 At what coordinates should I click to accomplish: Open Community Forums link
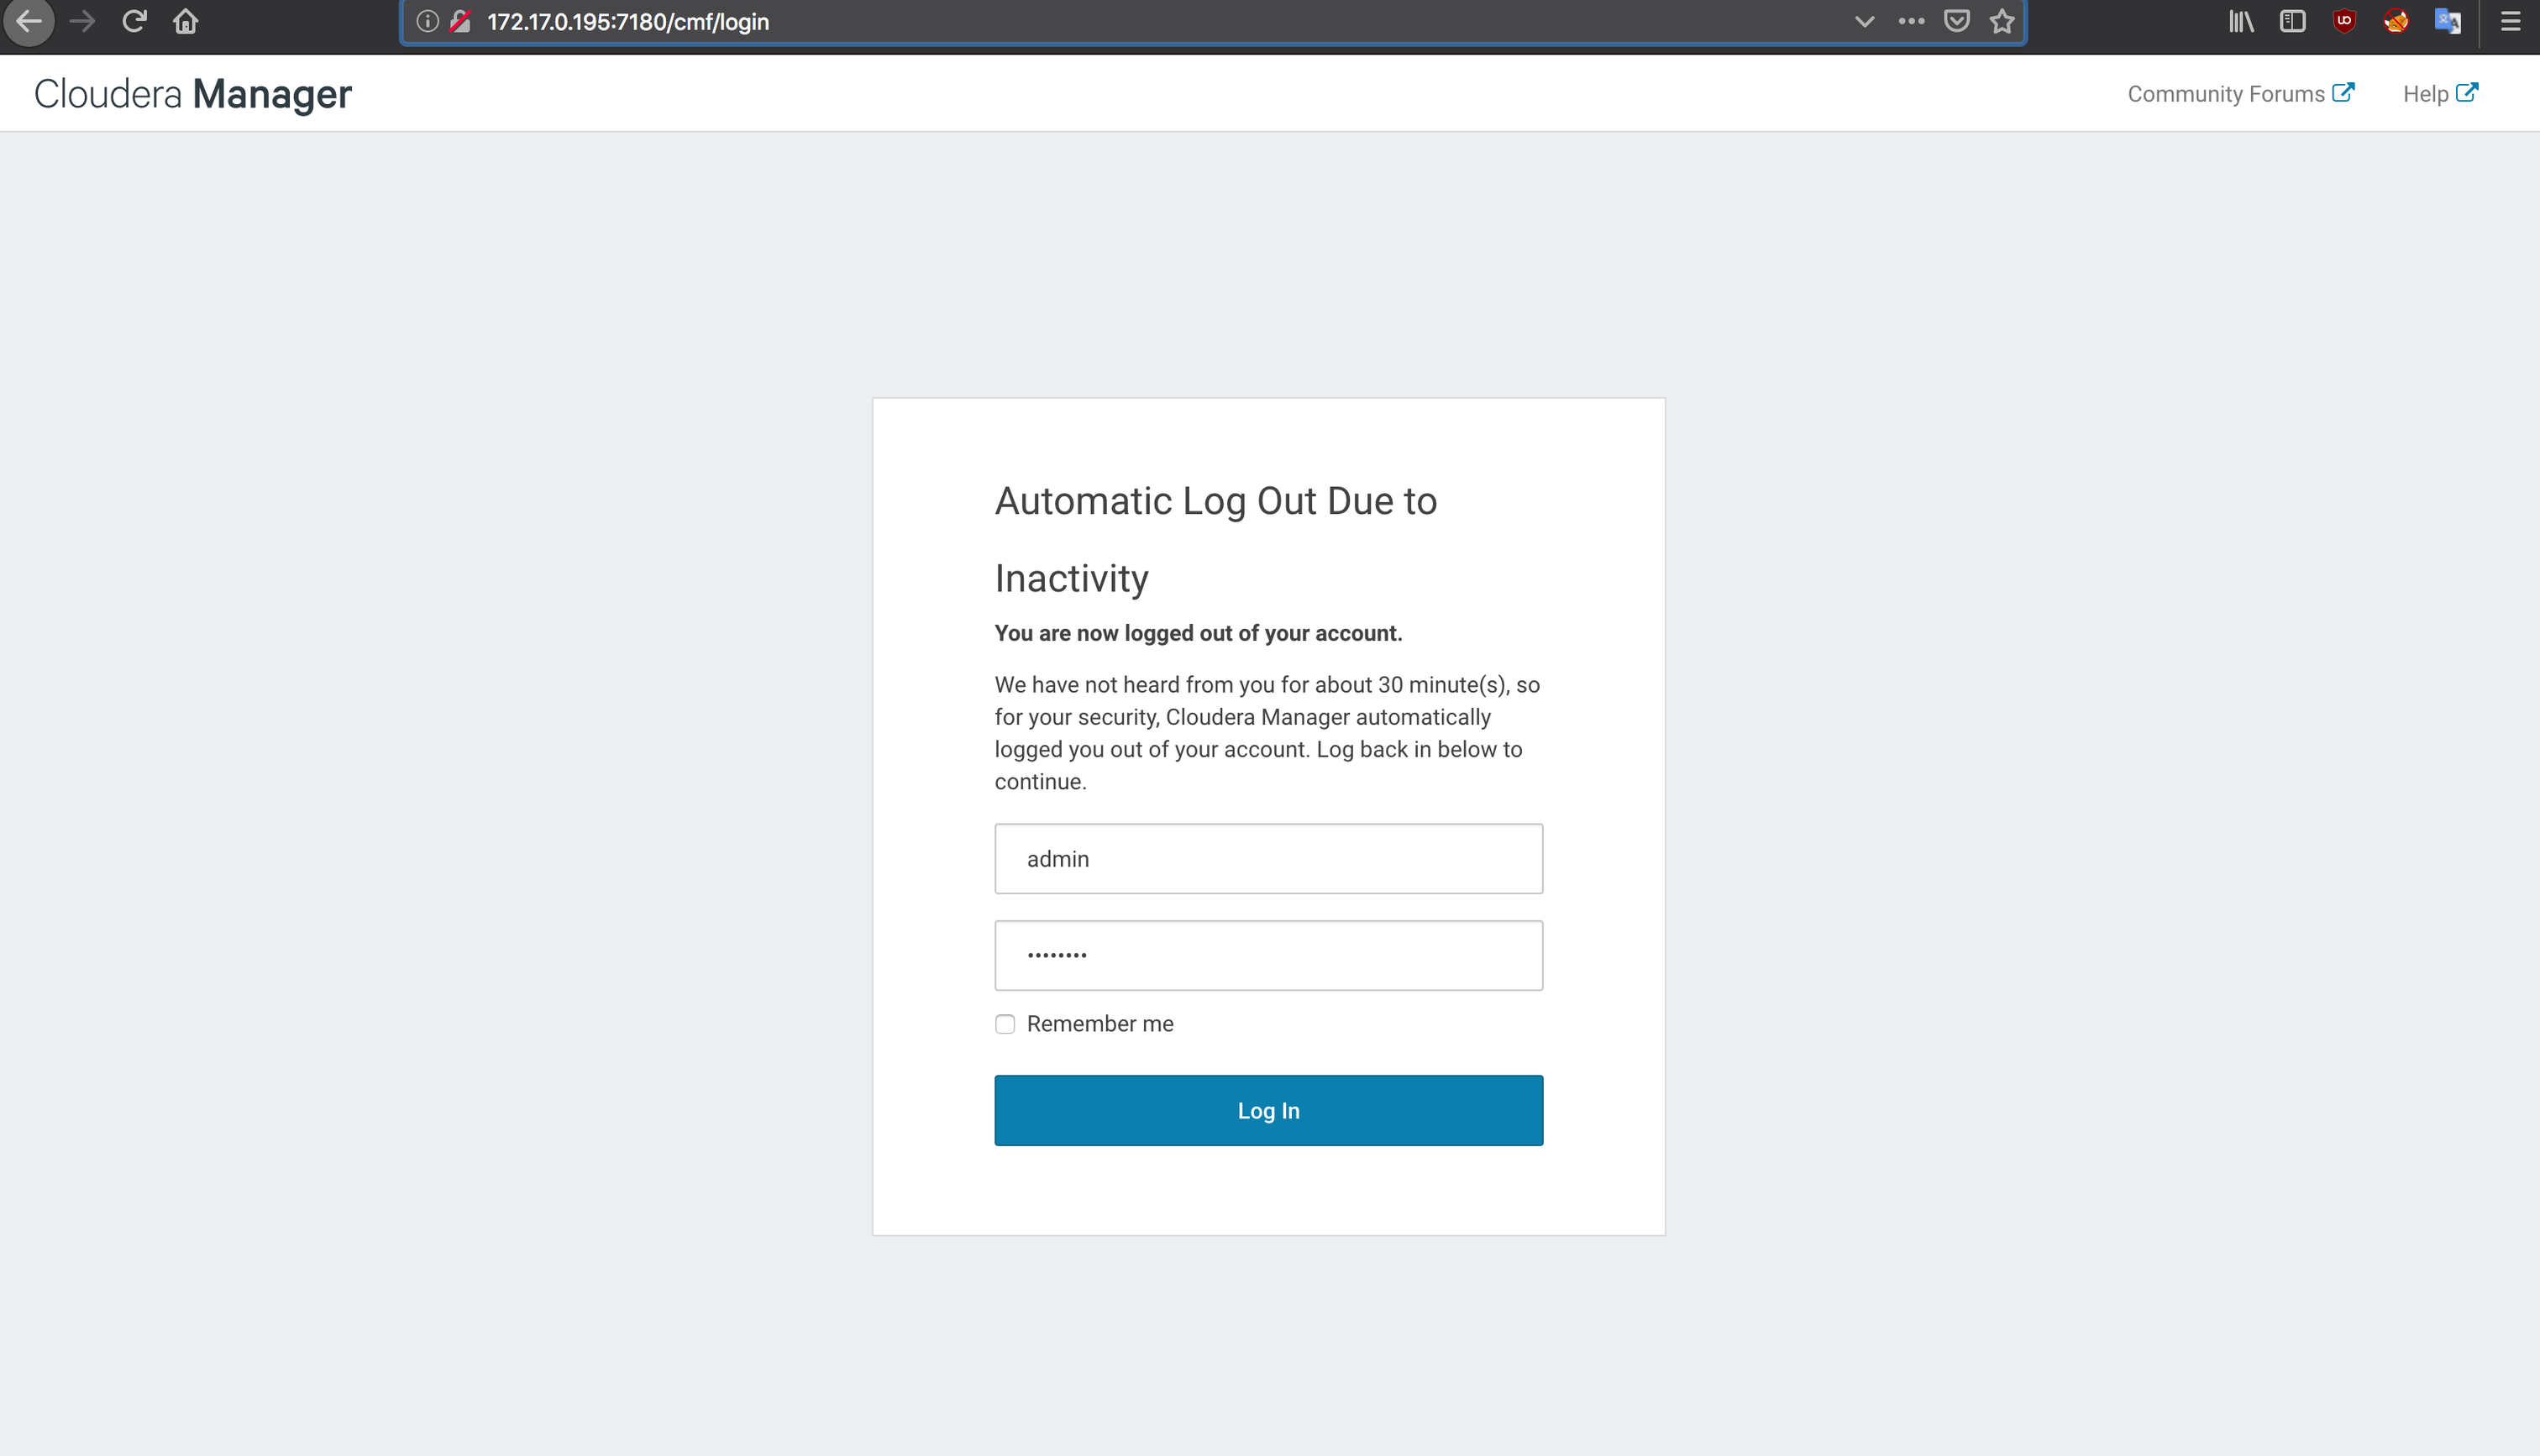point(2240,94)
